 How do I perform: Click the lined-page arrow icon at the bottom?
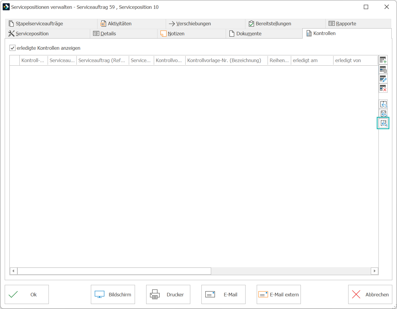click(383, 123)
